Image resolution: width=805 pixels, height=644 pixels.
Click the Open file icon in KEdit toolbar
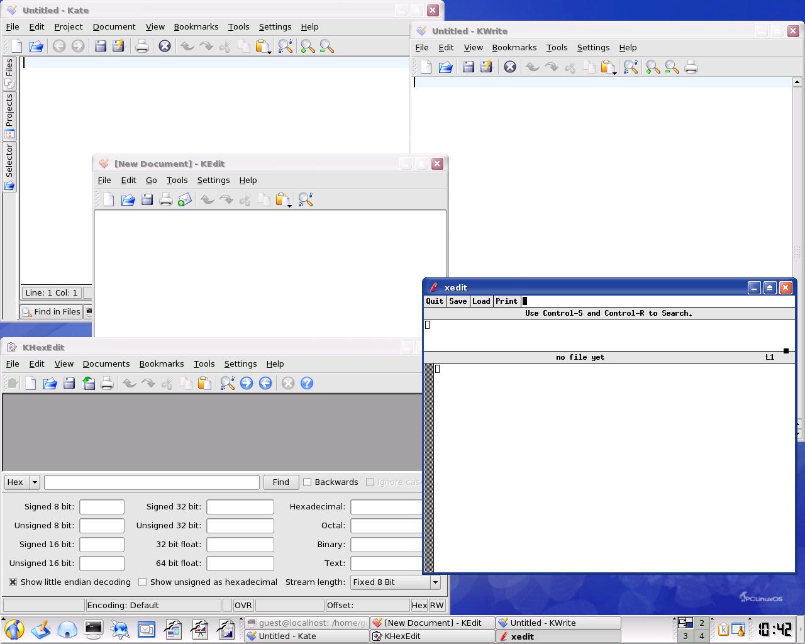(128, 199)
